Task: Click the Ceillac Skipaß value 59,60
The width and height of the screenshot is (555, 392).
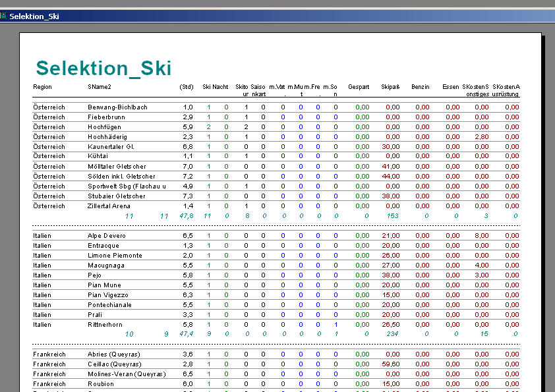Action: point(391,364)
